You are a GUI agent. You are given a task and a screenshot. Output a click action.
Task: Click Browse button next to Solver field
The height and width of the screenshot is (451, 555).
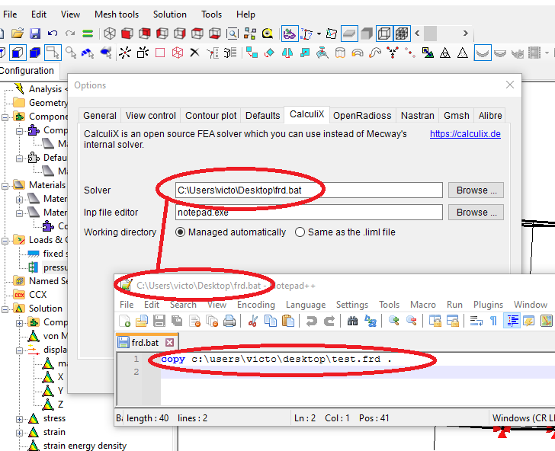coord(476,190)
